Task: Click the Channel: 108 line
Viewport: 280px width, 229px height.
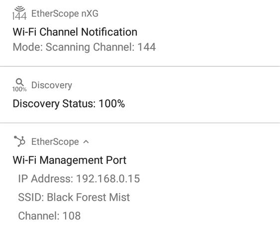Action: coord(49,216)
